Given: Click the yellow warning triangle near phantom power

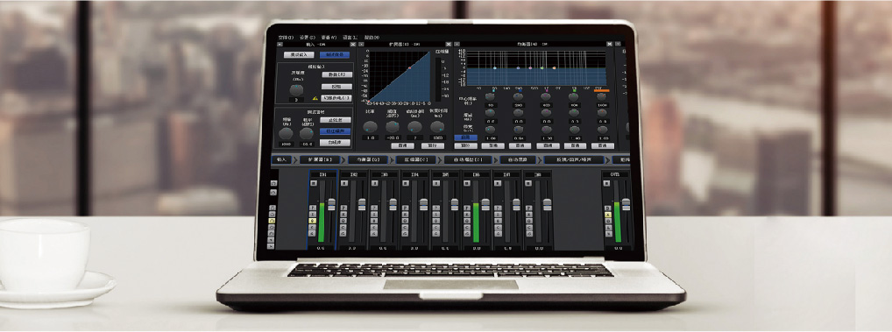Looking at the screenshot, I should (315, 98).
